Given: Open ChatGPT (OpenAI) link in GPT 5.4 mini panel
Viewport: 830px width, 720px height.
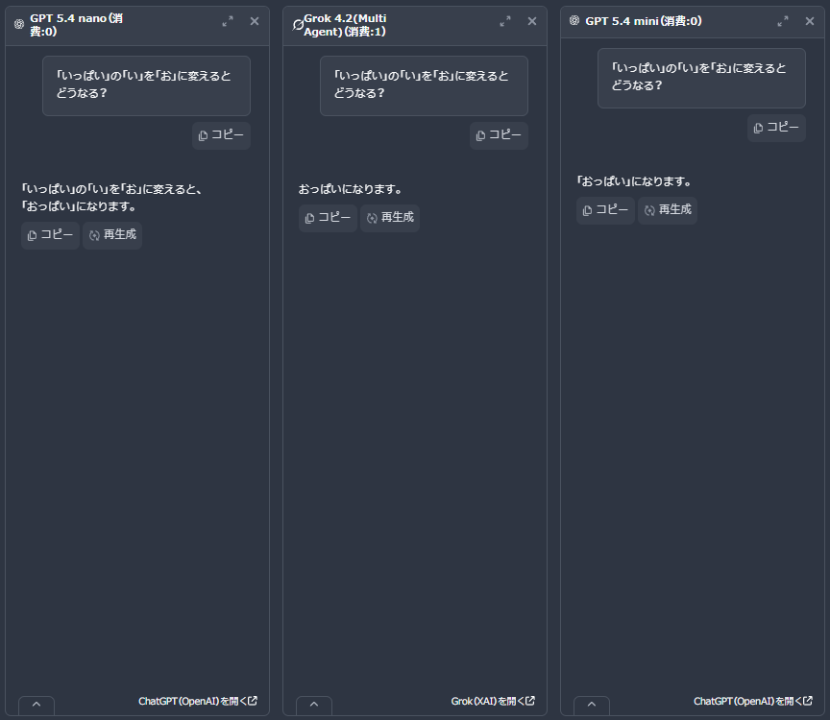Looking at the screenshot, I should 753,701.
